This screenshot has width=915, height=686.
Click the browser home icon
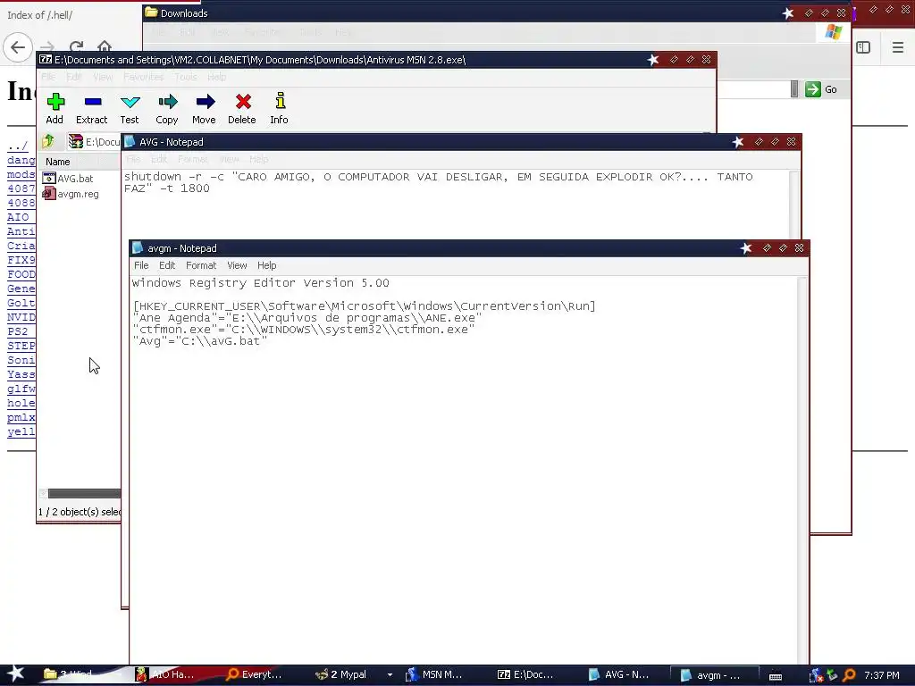click(x=104, y=46)
